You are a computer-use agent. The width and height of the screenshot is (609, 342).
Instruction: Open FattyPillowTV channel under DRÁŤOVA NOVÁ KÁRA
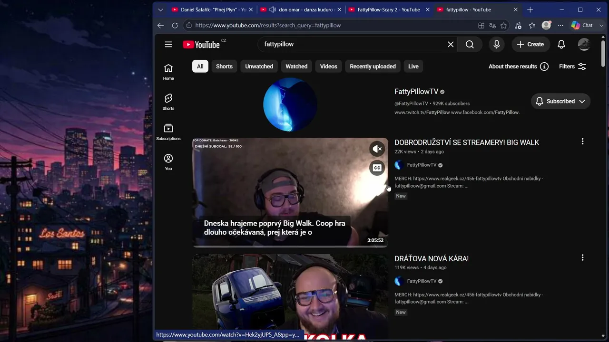point(422,281)
